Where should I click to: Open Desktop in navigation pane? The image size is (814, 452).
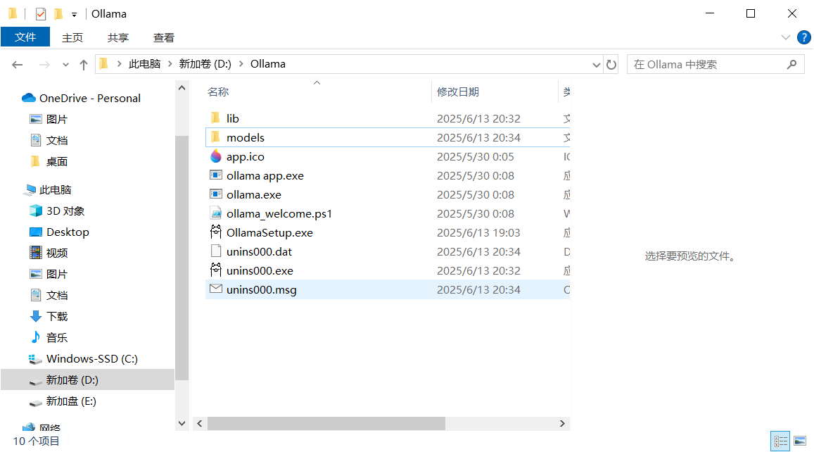68,232
